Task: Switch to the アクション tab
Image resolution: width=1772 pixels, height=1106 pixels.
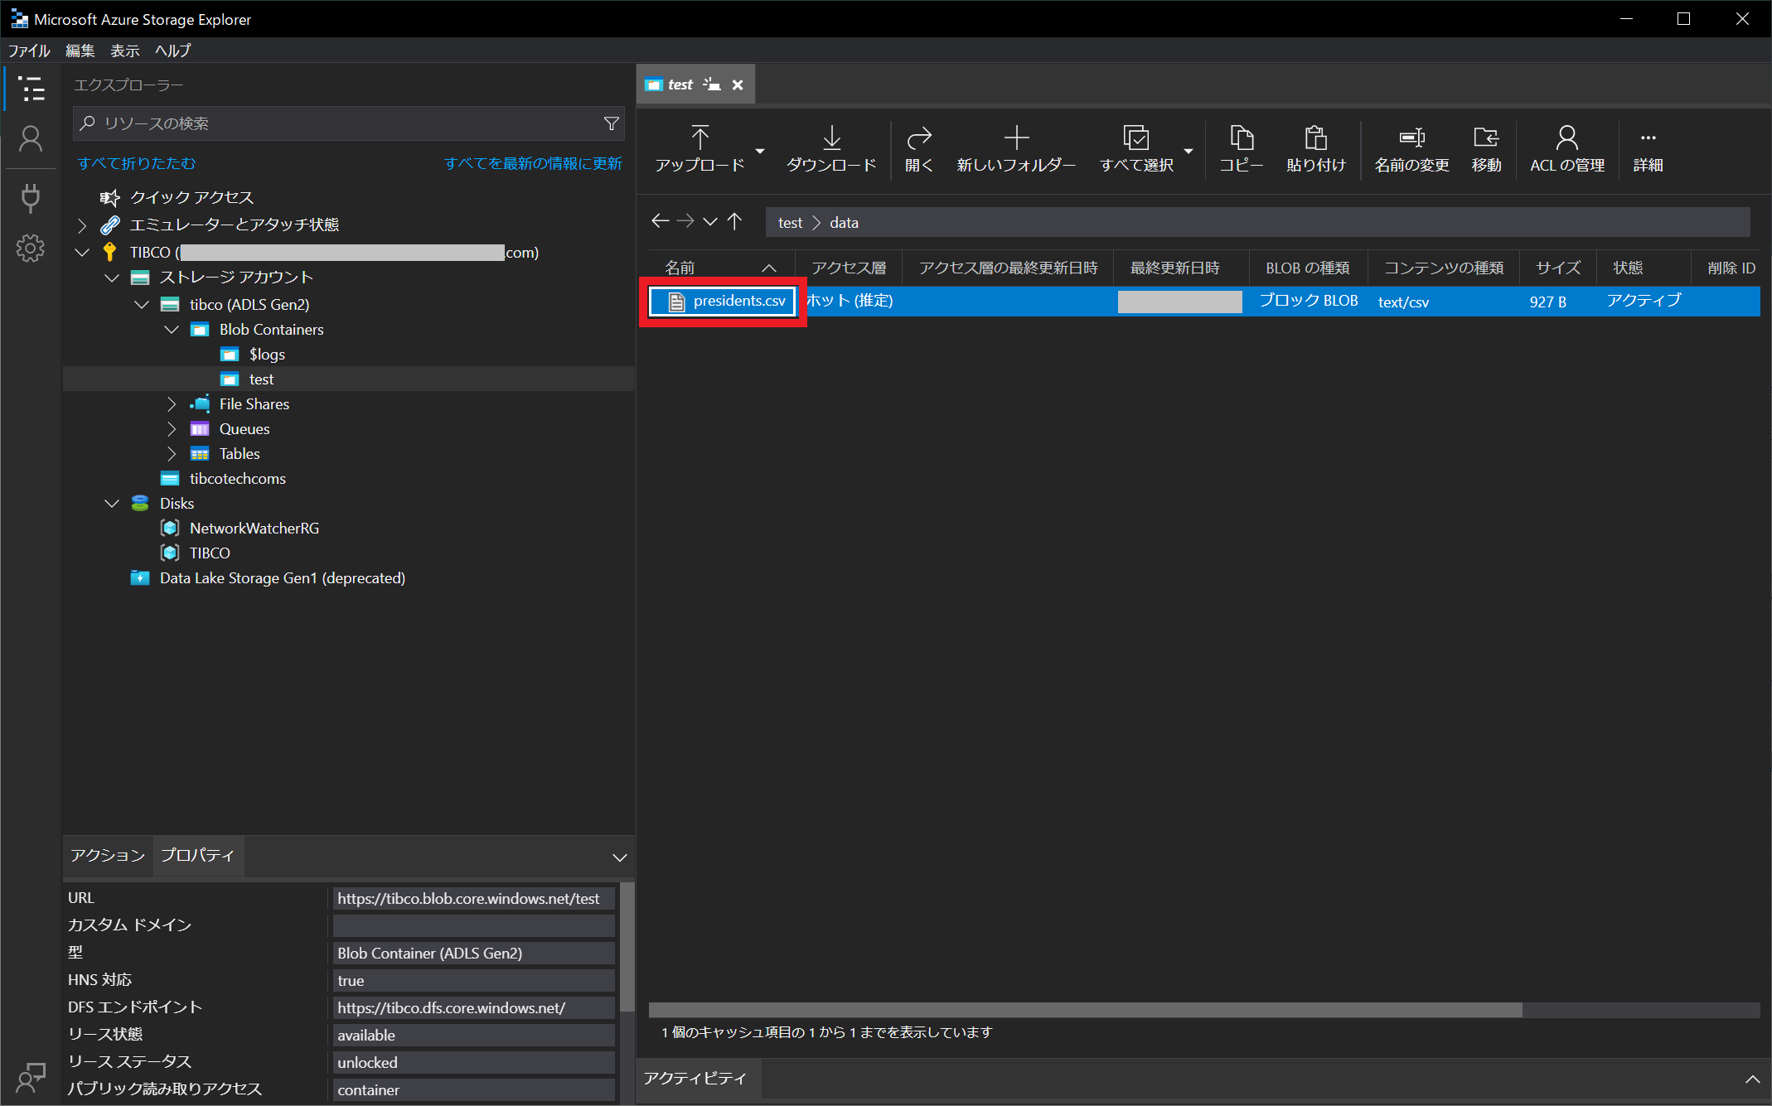Action: click(108, 855)
